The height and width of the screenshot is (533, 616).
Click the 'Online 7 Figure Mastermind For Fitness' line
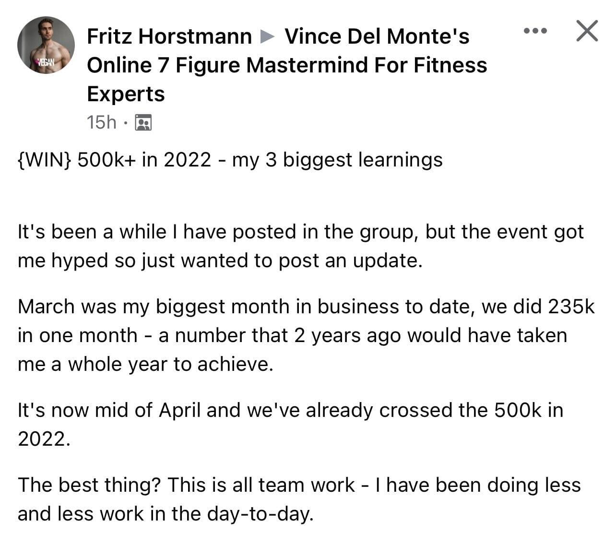click(x=287, y=65)
